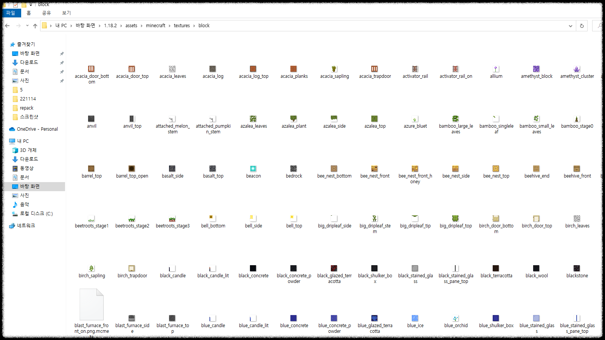Click the azure_bluet file icon
Viewport: 605px width, 340px height.
click(x=415, y=119)
